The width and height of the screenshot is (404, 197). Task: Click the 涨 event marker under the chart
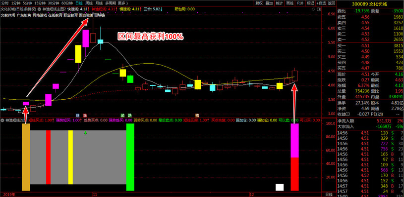point(85,115)
